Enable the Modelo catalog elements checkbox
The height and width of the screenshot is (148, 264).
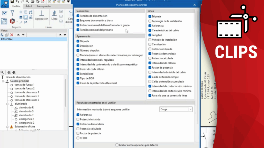coord(78,55)
